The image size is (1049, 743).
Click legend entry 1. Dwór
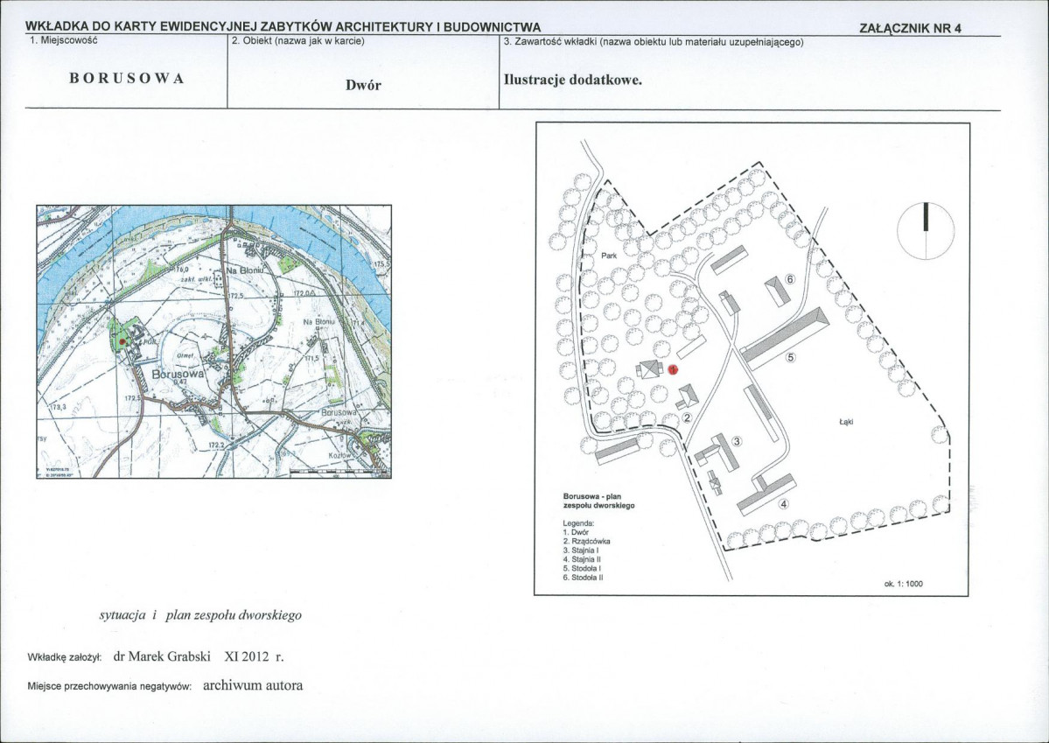[x=576, y=532]
